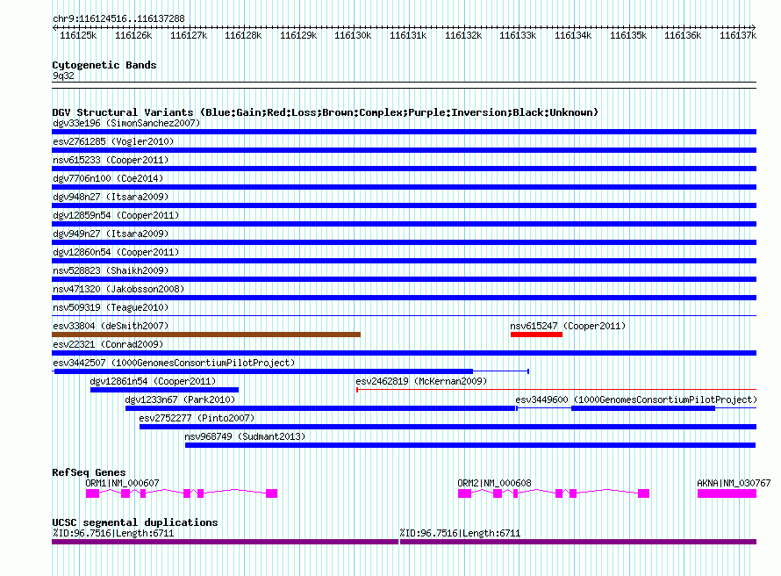Click dgv12860n54 (Cooper2011) label

tap(116, 252)
